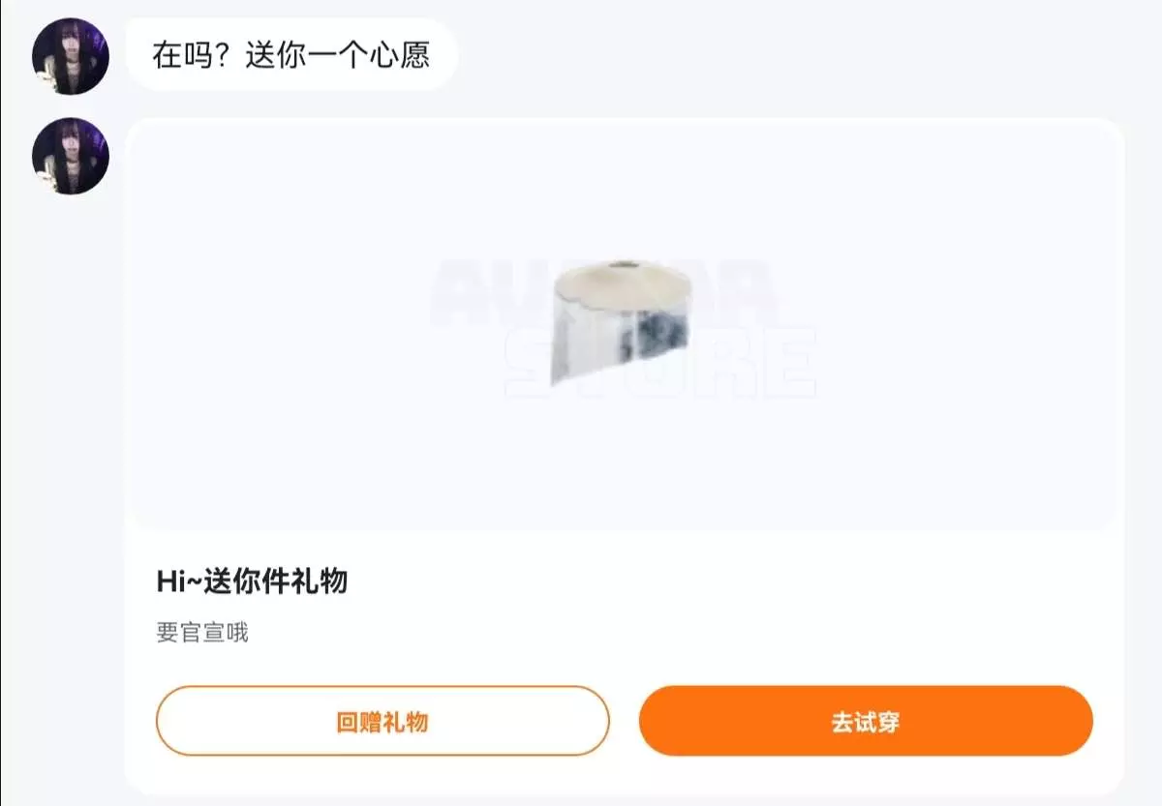This screenshot has height=806, width=1162.
Task: Click the beige top of the hat
Action: [625, 280]
